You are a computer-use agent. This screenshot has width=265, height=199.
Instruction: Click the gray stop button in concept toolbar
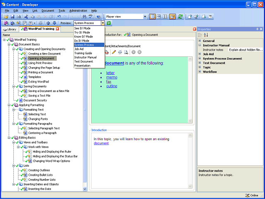pyautogui.click(x=140, y=52)
